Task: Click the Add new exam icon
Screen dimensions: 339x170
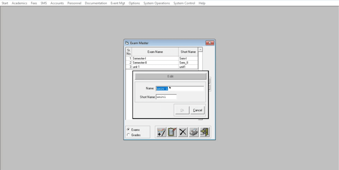Action: [161, 132]
